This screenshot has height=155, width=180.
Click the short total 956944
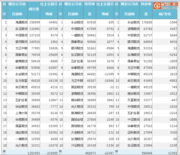(147, 153)
